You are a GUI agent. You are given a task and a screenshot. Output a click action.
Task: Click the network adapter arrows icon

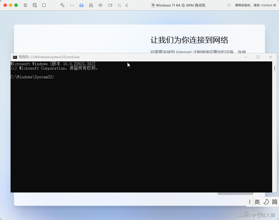(72, 5)
